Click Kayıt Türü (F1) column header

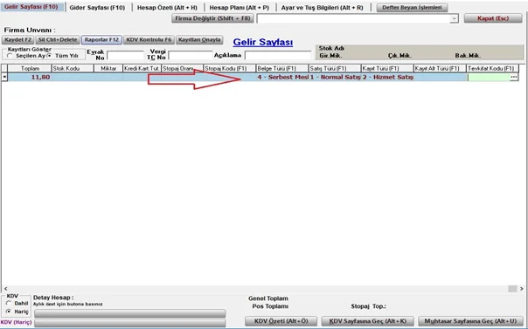pos(387,68)
